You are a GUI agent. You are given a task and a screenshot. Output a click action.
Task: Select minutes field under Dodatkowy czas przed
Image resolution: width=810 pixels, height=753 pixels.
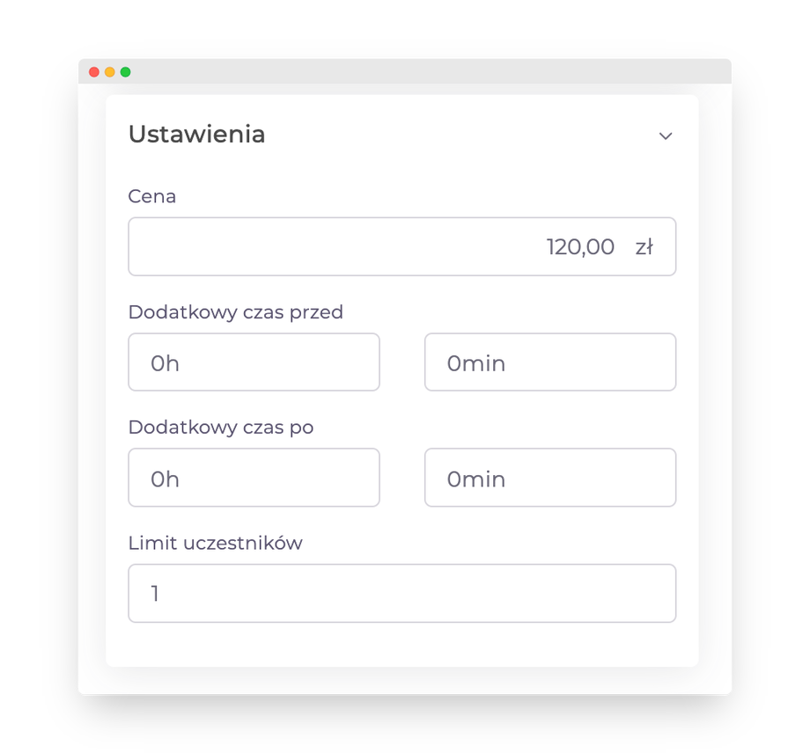click(550, 362)
